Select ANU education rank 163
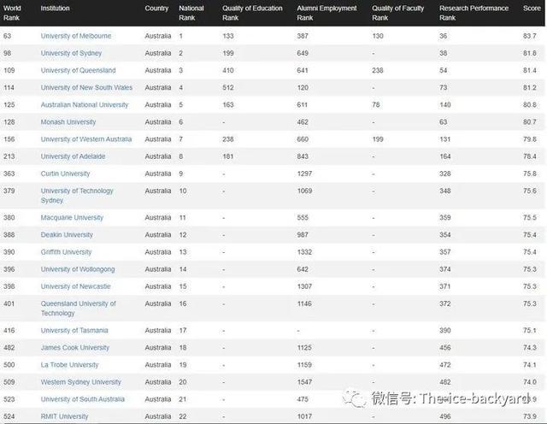Image resolution: width=547 pixels, height=424 pixels. (228, 104)
